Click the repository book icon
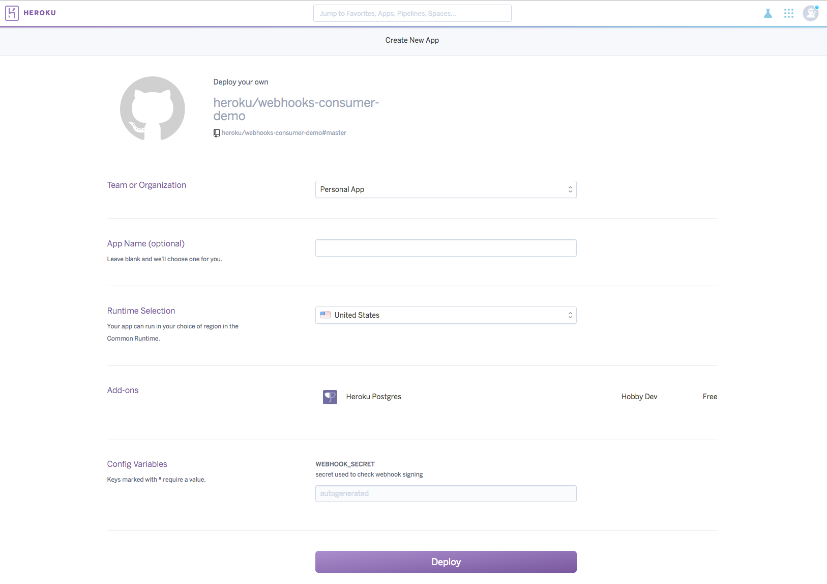 (217, 133)
